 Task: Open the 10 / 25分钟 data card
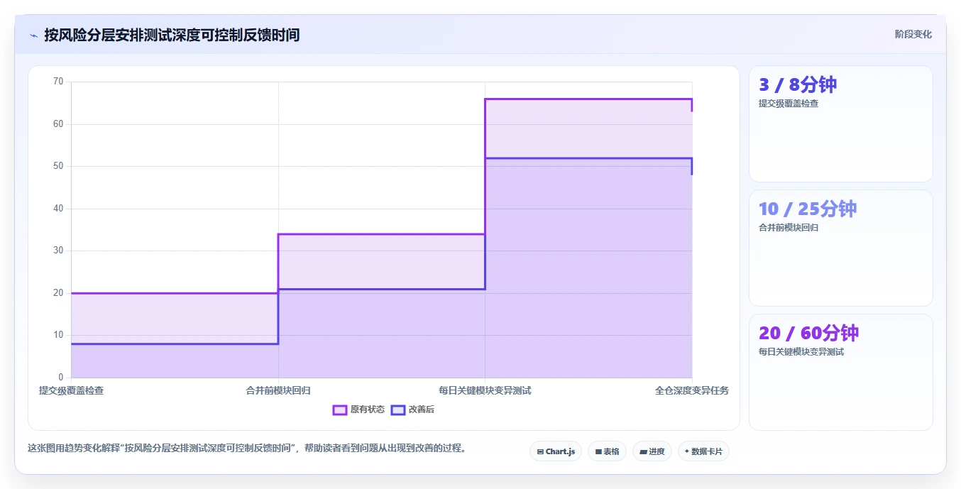(x=841, y=248)
